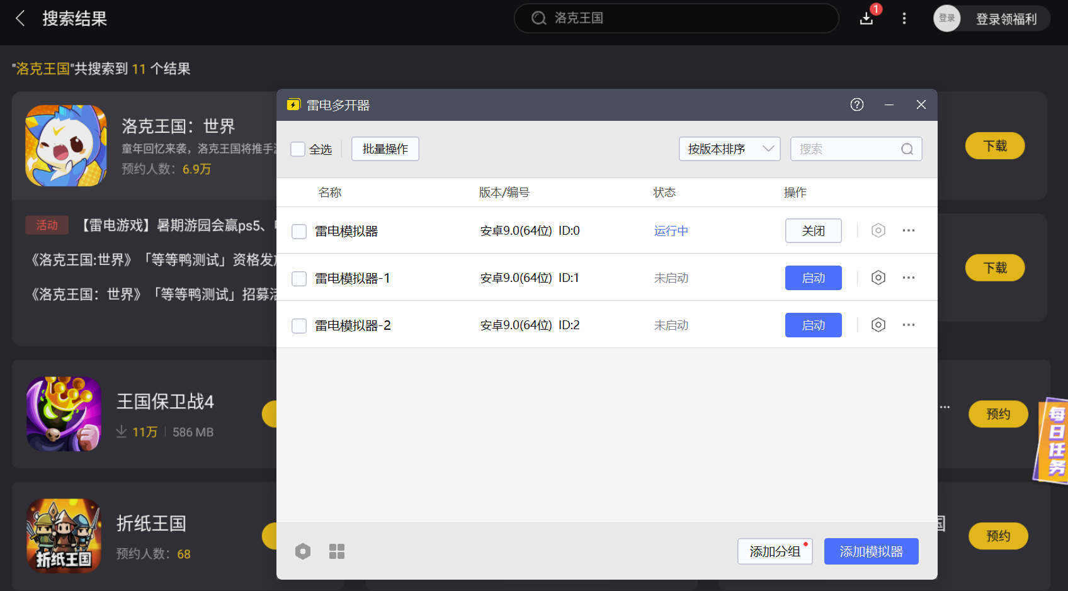
Task: Open more options dots for 雷电模拟器 row
Action: [909, 230]
